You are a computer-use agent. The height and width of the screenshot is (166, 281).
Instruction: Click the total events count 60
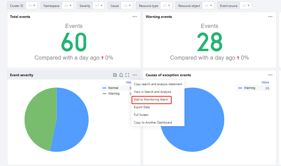74,42
